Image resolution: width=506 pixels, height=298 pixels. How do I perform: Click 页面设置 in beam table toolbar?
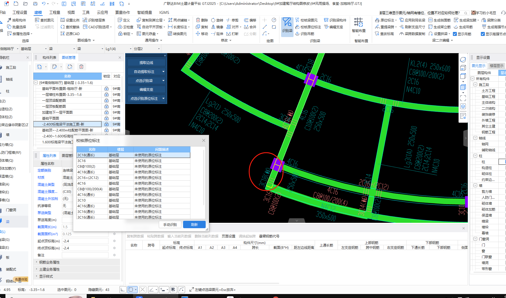(228, 236)
